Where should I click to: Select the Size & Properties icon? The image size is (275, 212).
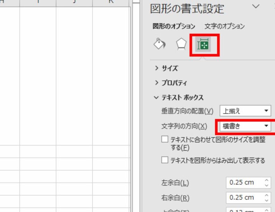[203, 45]
